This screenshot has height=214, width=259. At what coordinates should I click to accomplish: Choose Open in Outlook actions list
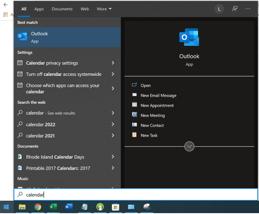click(x=146, y=85)
